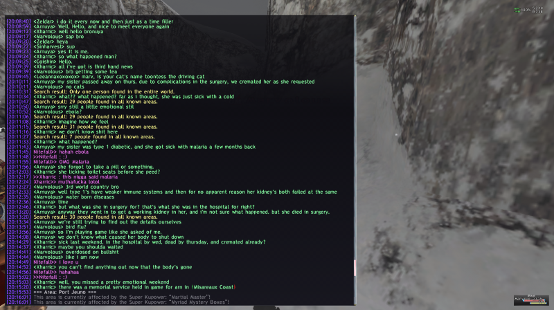Click the S/R packet counter readout

click(x=537, y=10)
